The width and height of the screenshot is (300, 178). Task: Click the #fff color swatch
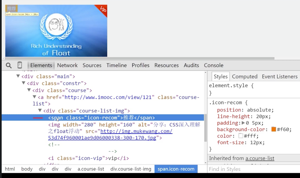pos(241,136)
